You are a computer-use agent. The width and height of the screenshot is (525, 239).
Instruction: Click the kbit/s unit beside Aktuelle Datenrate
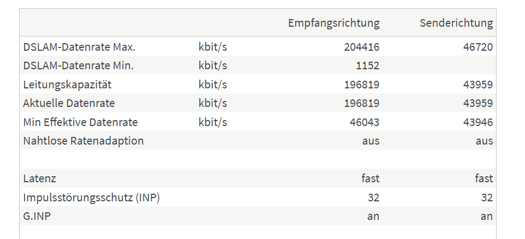pyautogui.click(x=213, y=103)
